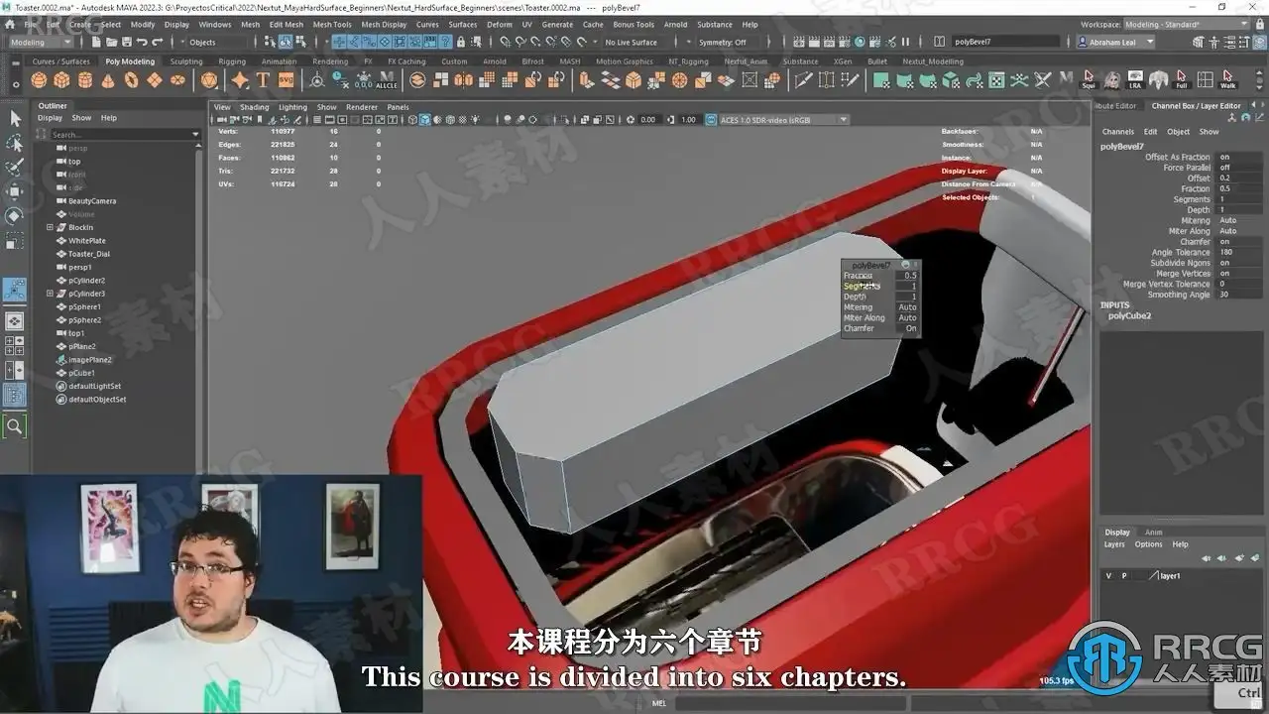Screen dimensions: 1269x714
Task: Click the Walk shelf script icon
Action: pos(1228,79)
